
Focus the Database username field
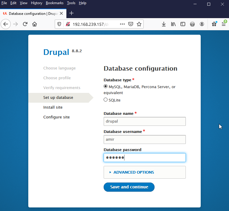coord(144,139)
